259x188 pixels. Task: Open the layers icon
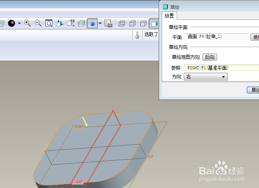pos(81,23)
